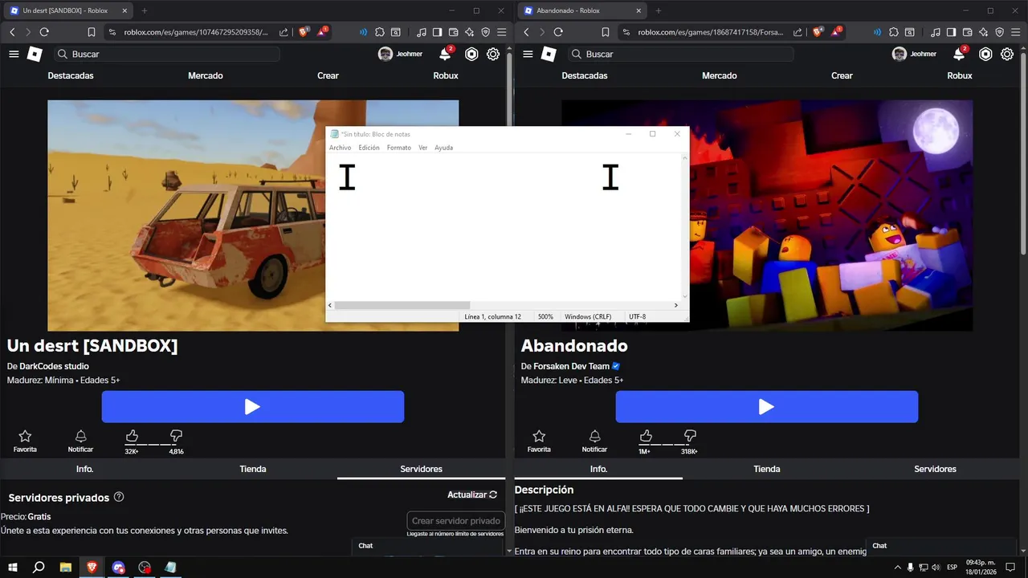Open settings gear in right Roblox window
Screen dimensions: 1028x578
pyautogui.click(x=1007, y=54)
